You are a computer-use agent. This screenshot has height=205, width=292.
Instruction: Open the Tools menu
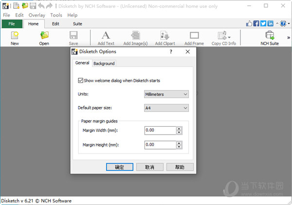(x=56, y=15)
